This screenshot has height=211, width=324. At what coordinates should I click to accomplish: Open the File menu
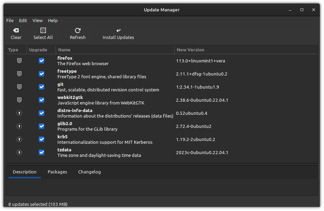coord(10,21)
